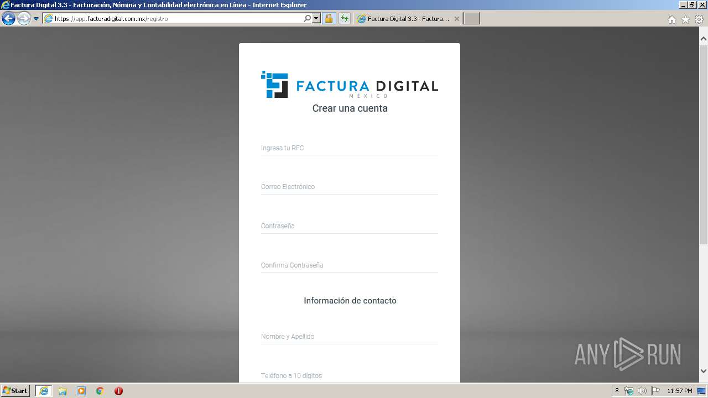Image resolution: width=708 pixels, height=398 pixels.
Task: Click the Crear una cuenta heading
Action: (x=350, y=108)
